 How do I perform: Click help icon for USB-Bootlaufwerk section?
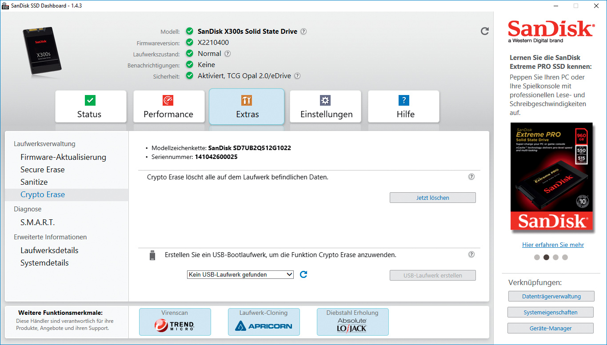pos(471,254)
